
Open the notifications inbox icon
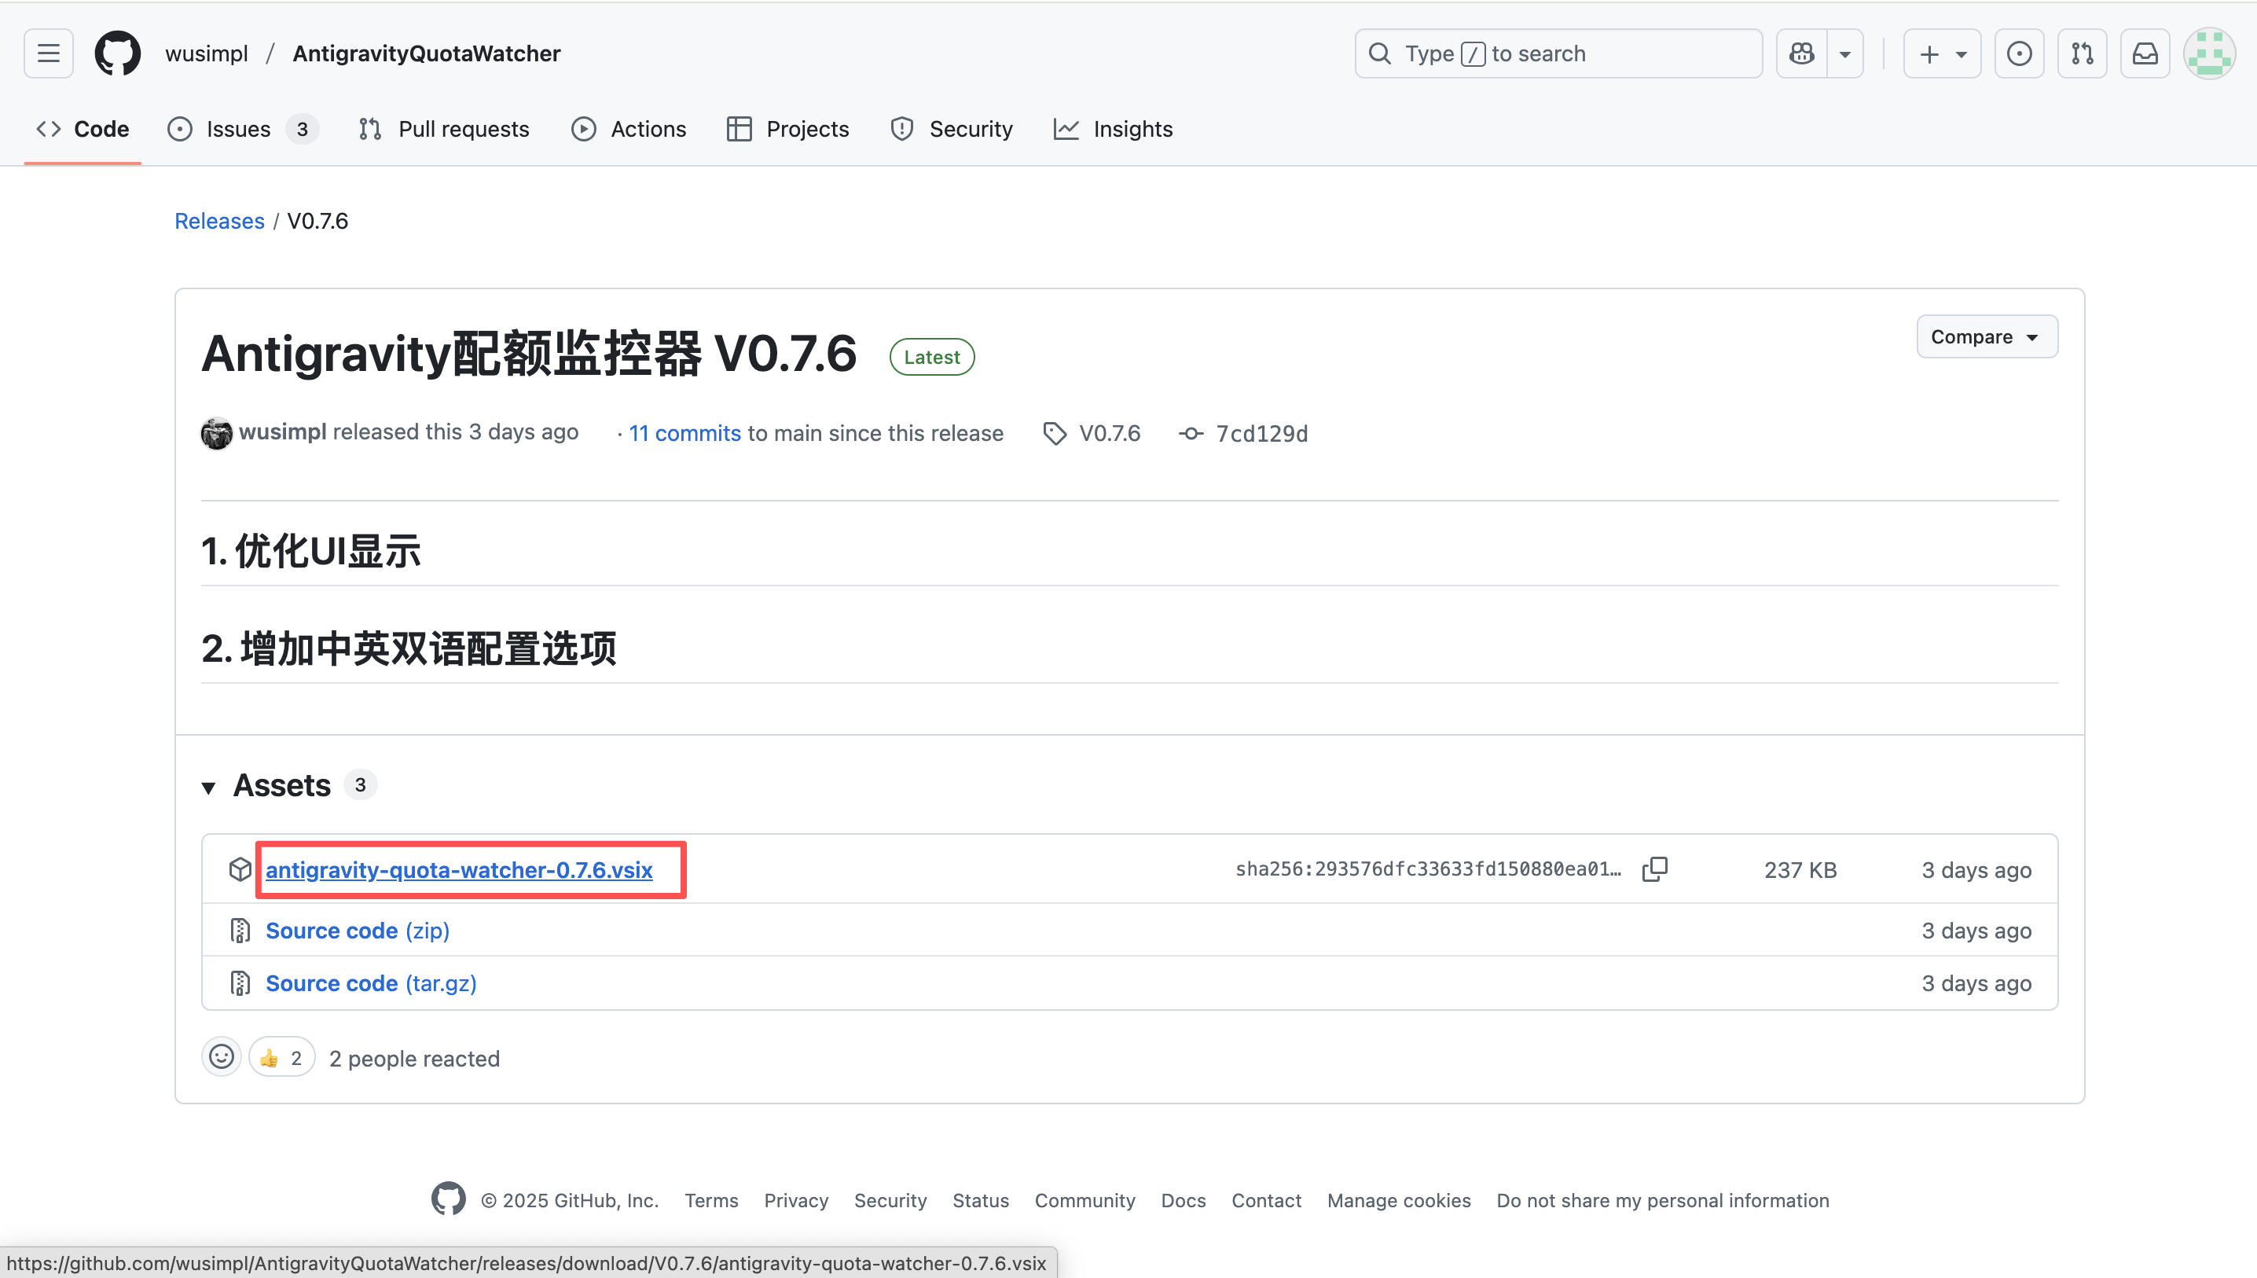[2145, 53]
